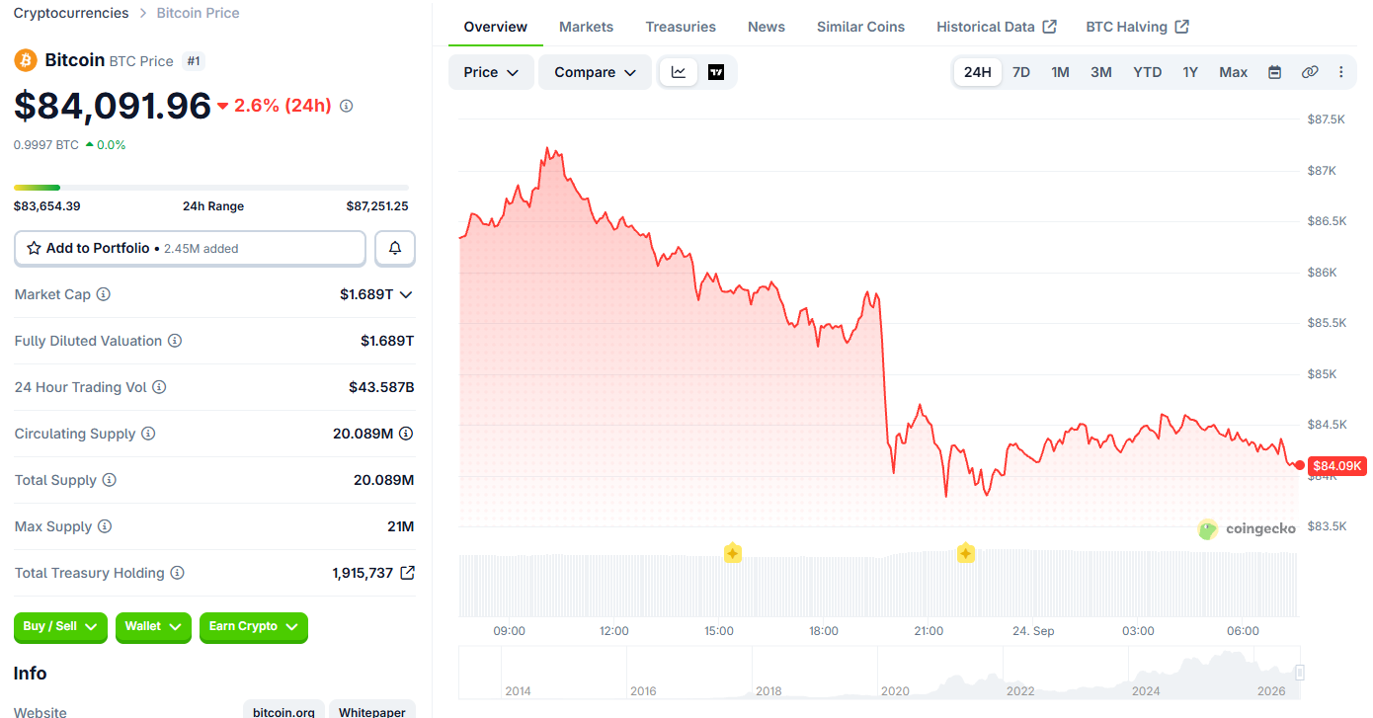The height and width of the screenshot is (718, 1373).
Task: Switch to TradingView chart icon
Action: click(716, 72)
